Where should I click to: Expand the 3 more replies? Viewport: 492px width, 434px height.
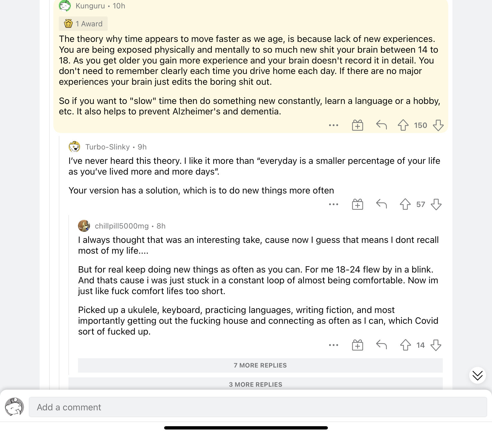coord(256,384)
